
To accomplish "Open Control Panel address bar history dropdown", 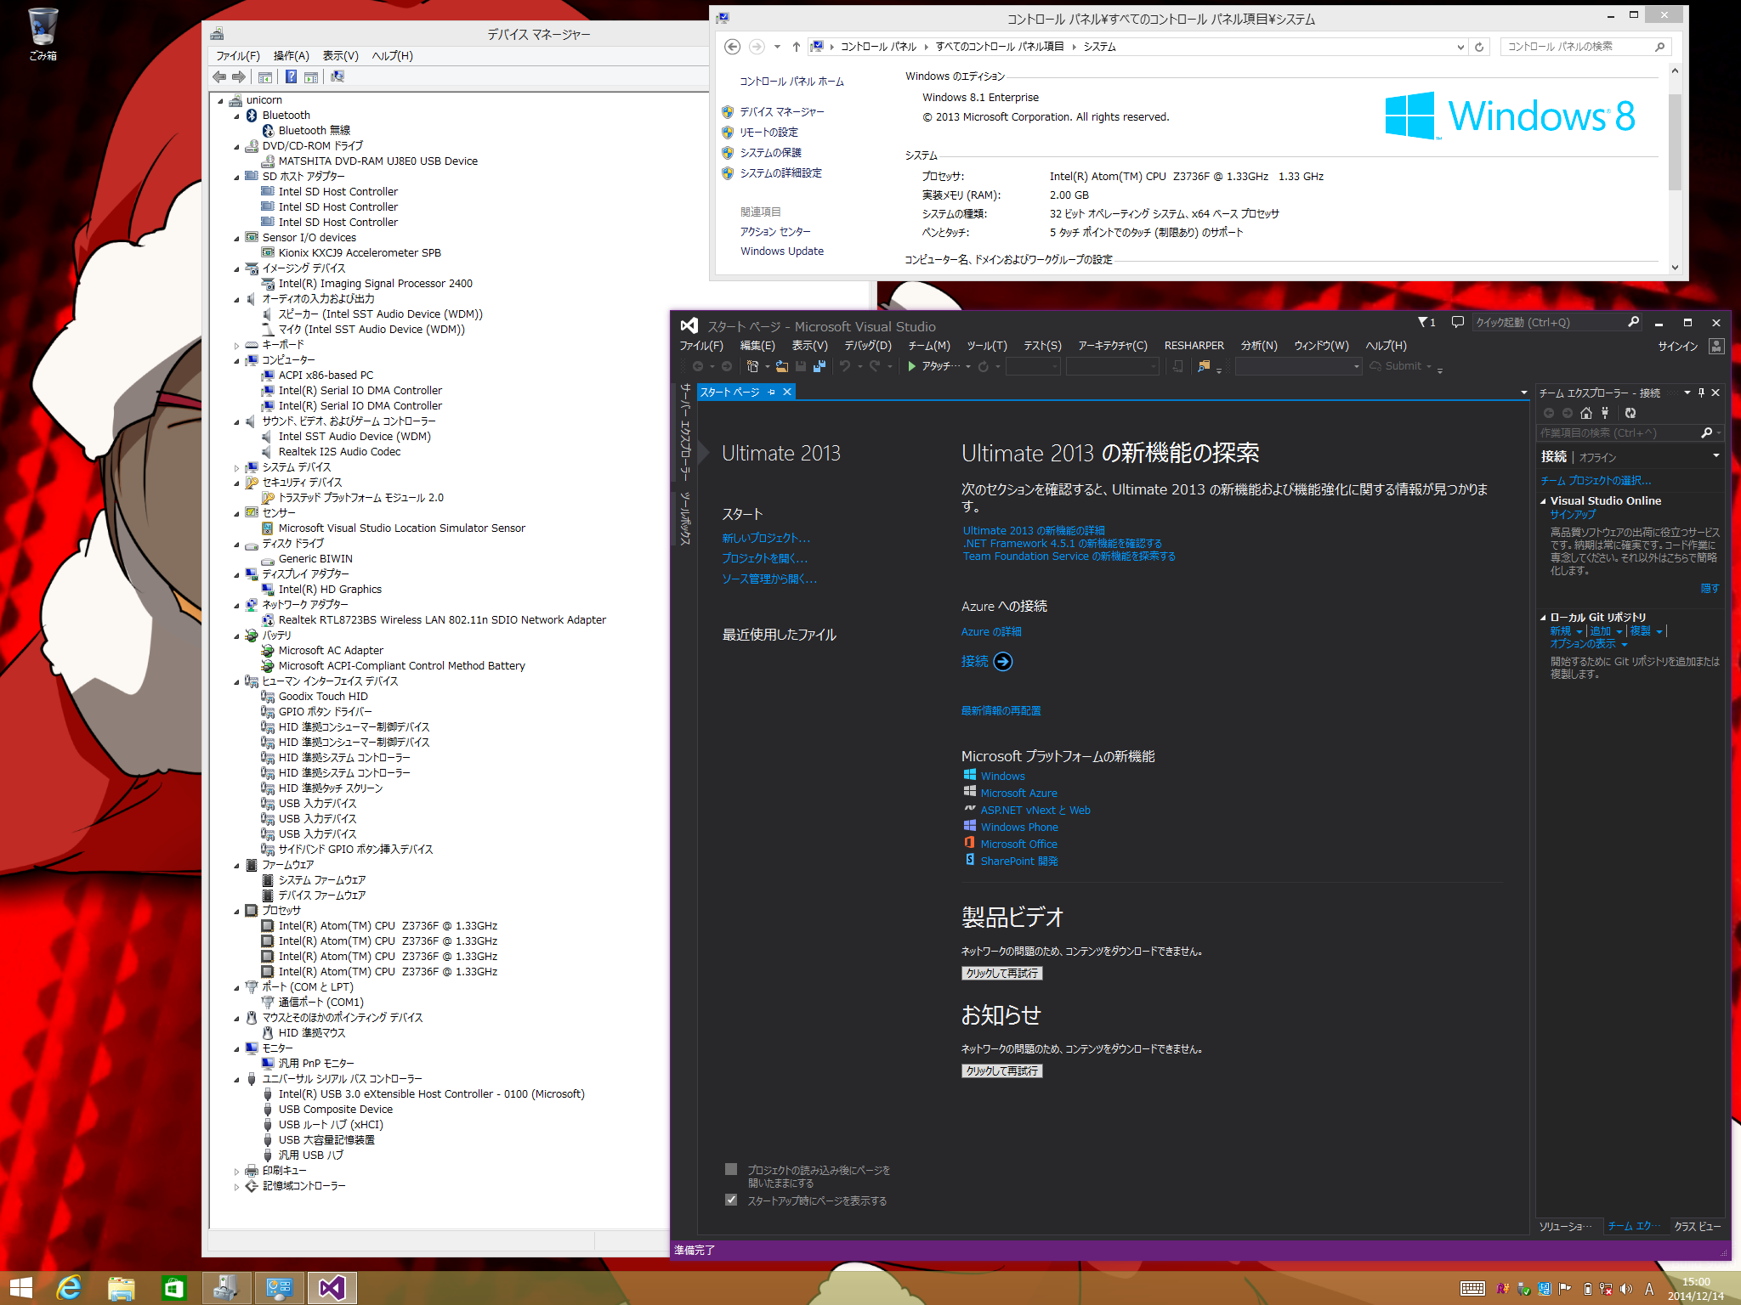I will [1460, 47].
